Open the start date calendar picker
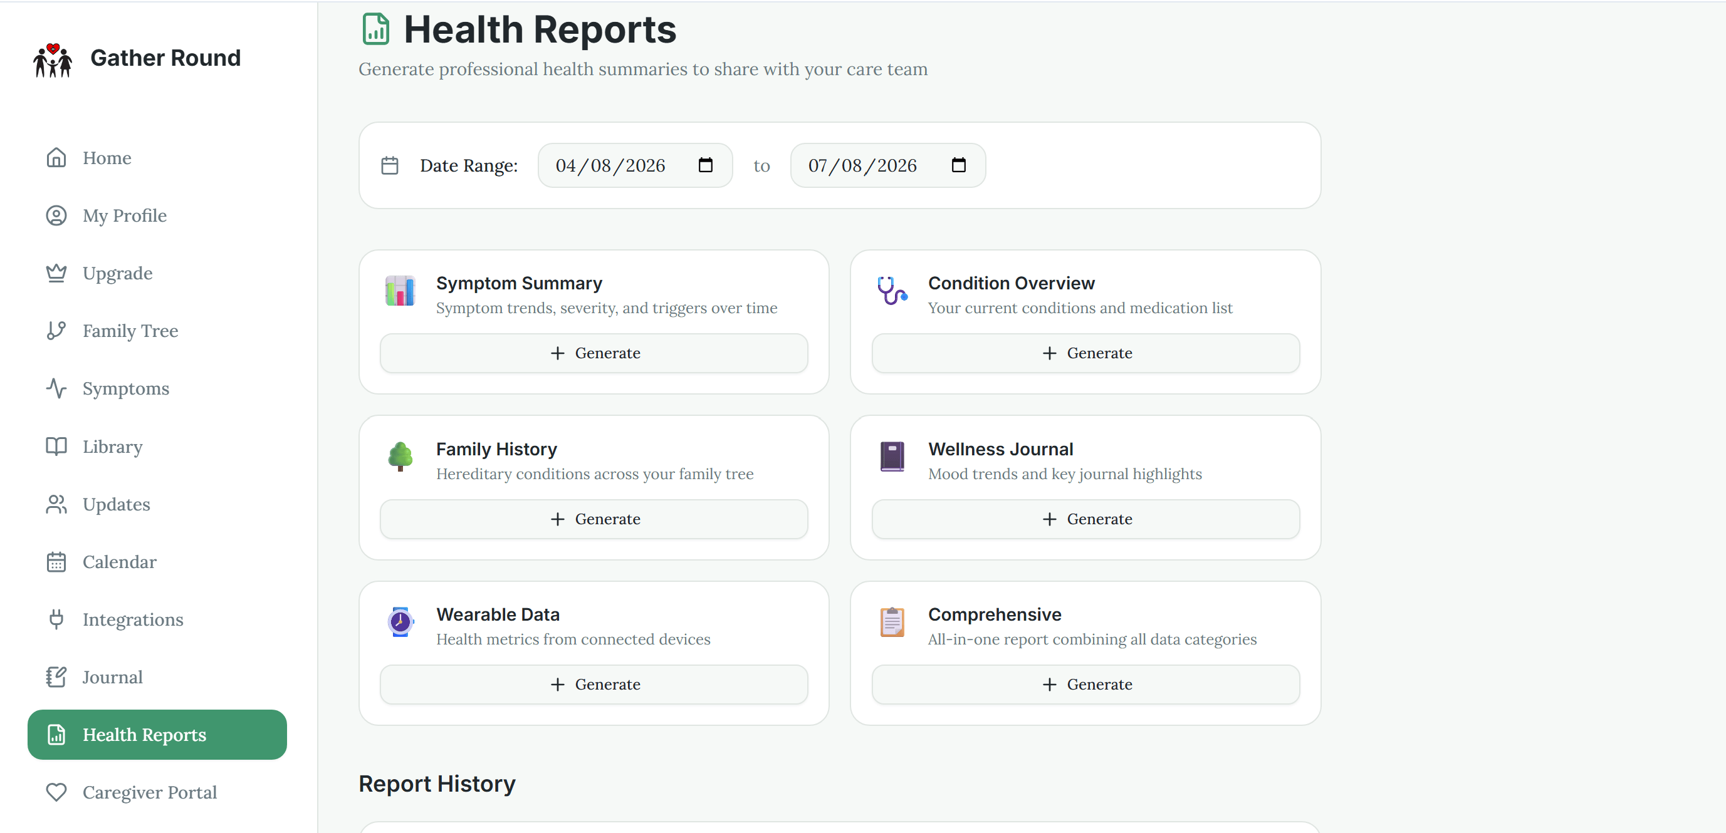The image size is (1726, 833). [x=706, y=165]
